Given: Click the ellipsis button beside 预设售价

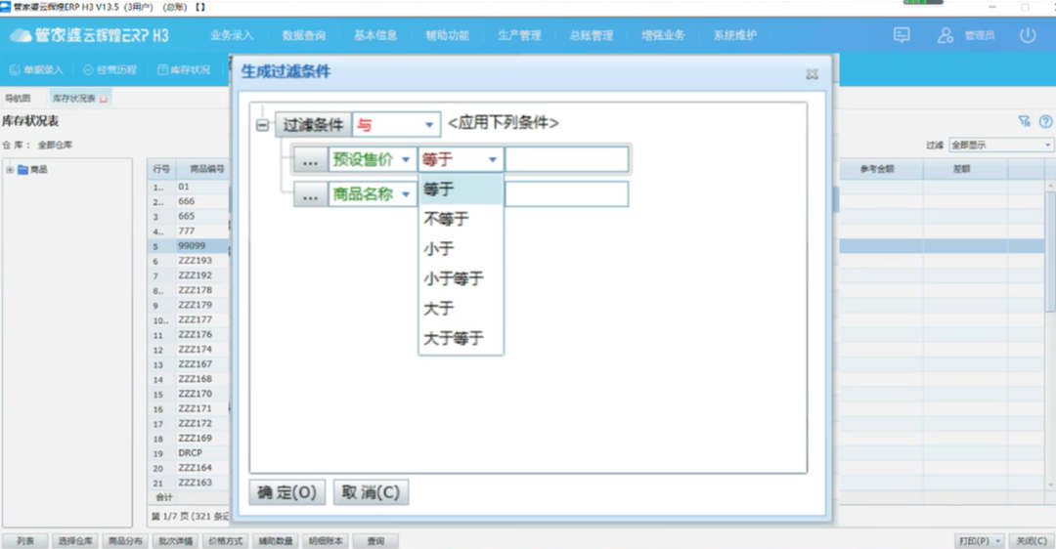Looking at the screenshot, I should [x=310, y=160].
